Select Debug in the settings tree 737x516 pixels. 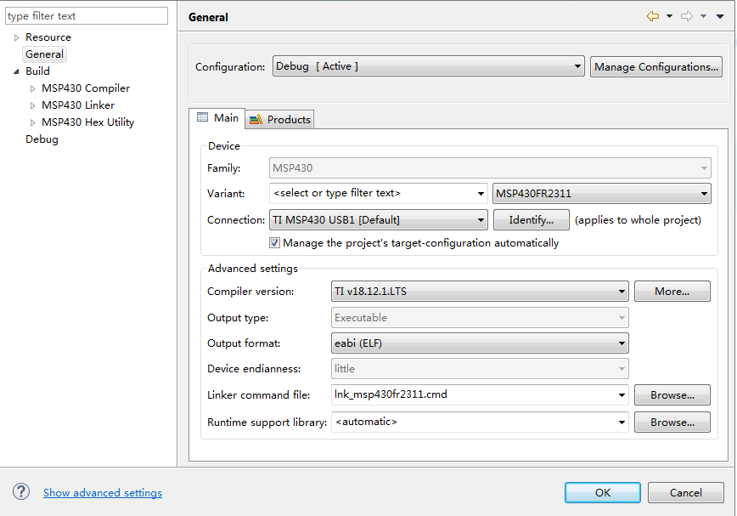(42, 139)
